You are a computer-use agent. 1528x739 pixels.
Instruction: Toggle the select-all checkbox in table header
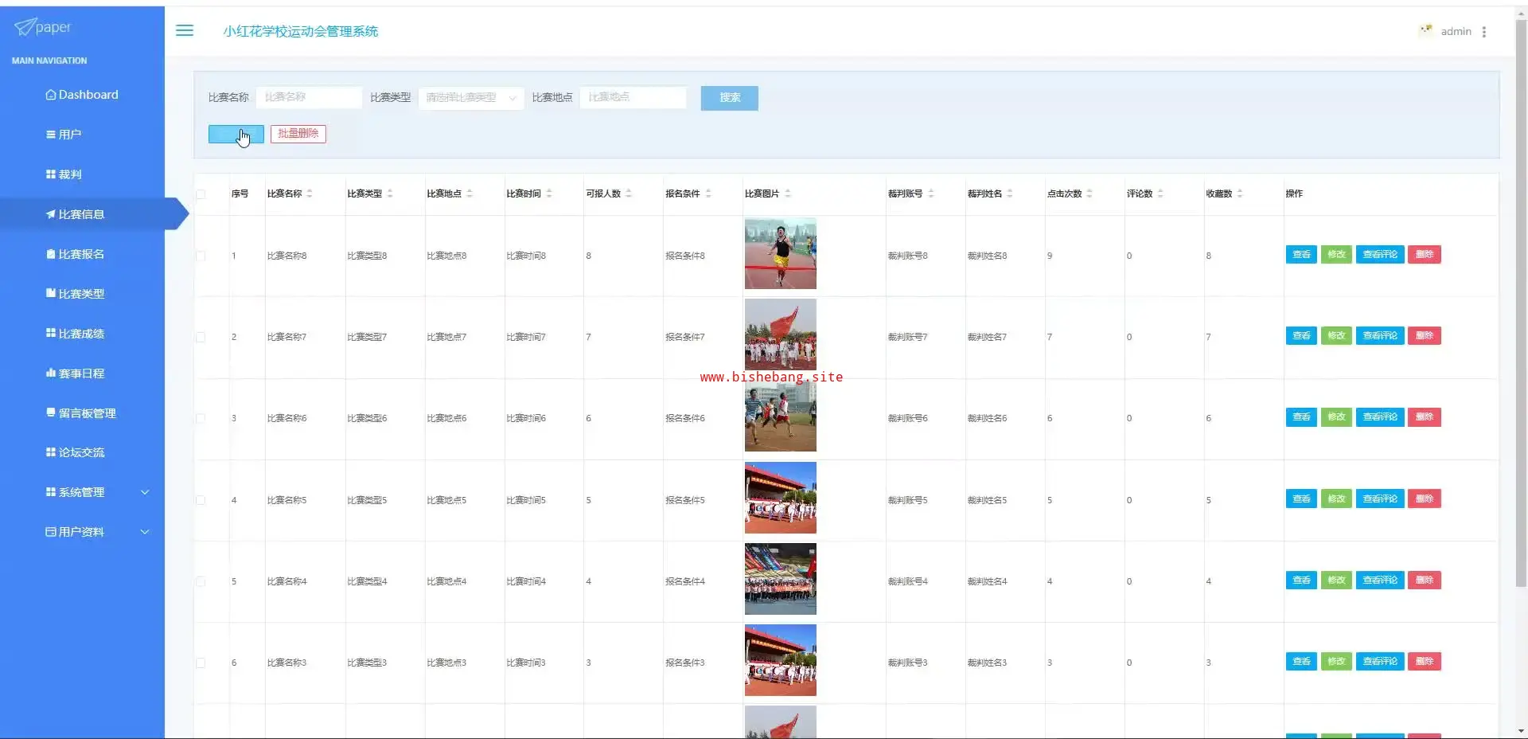tap(201, 194)
